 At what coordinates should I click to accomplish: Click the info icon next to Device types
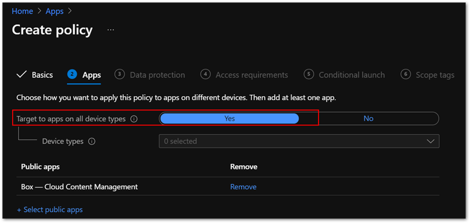click(92, 141)
